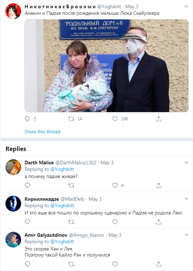Reply to the main Yoghikitt tweet

point(28,119)
